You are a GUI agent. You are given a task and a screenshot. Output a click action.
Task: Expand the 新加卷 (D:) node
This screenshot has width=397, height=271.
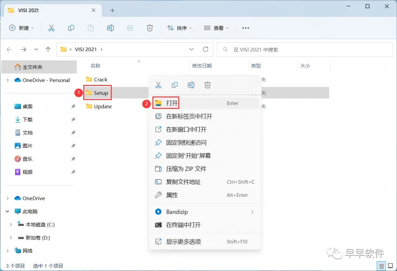pos(11,238)
